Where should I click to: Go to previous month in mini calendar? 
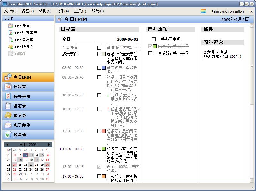(7, 145)
